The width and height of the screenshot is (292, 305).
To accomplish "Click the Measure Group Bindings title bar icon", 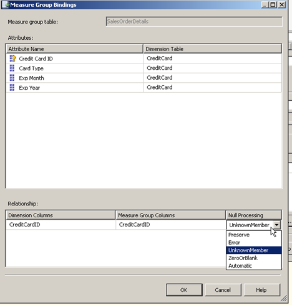I will [6, 5].
